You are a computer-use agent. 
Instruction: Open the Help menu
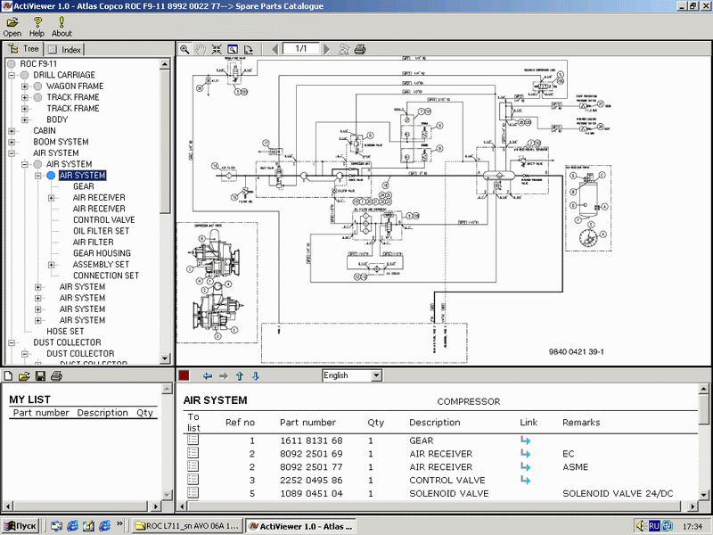point(37,26)
